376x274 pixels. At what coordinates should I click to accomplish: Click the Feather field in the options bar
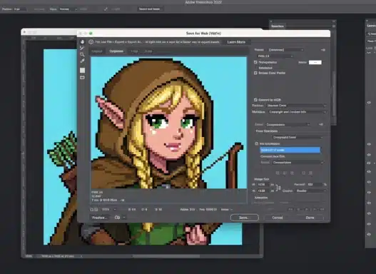(20, 9)
